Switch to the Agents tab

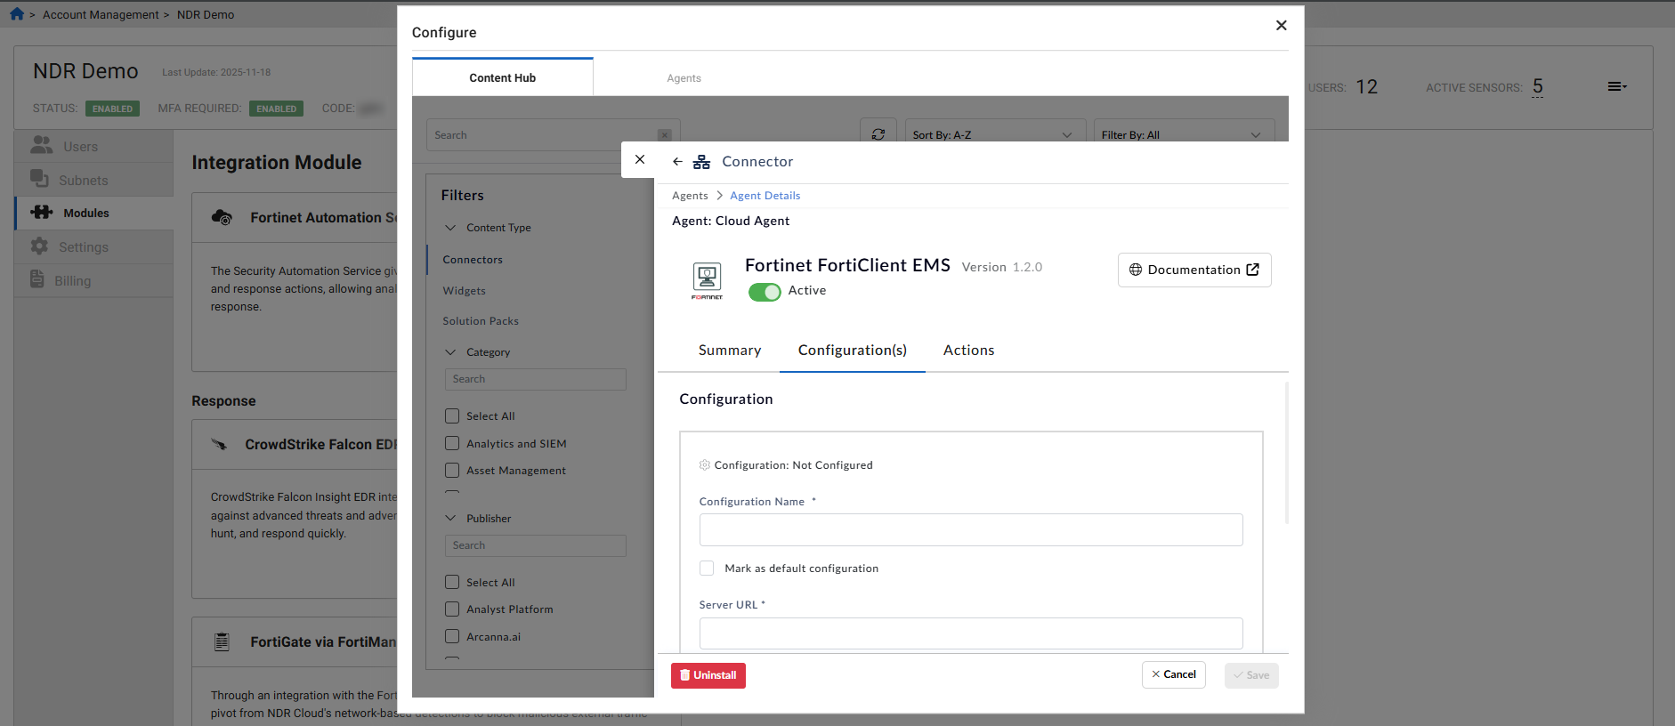684,78
